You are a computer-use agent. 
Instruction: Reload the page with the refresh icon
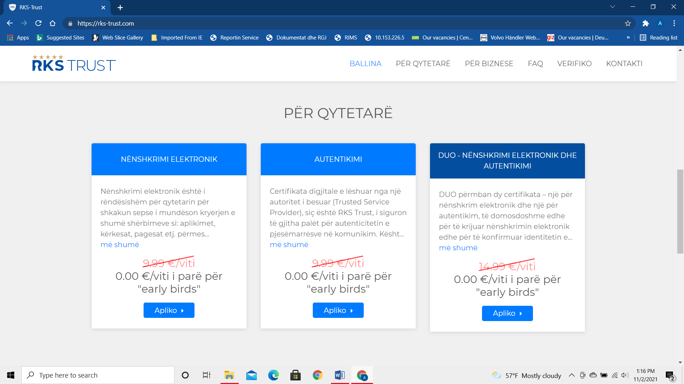(x=38, y=23)
